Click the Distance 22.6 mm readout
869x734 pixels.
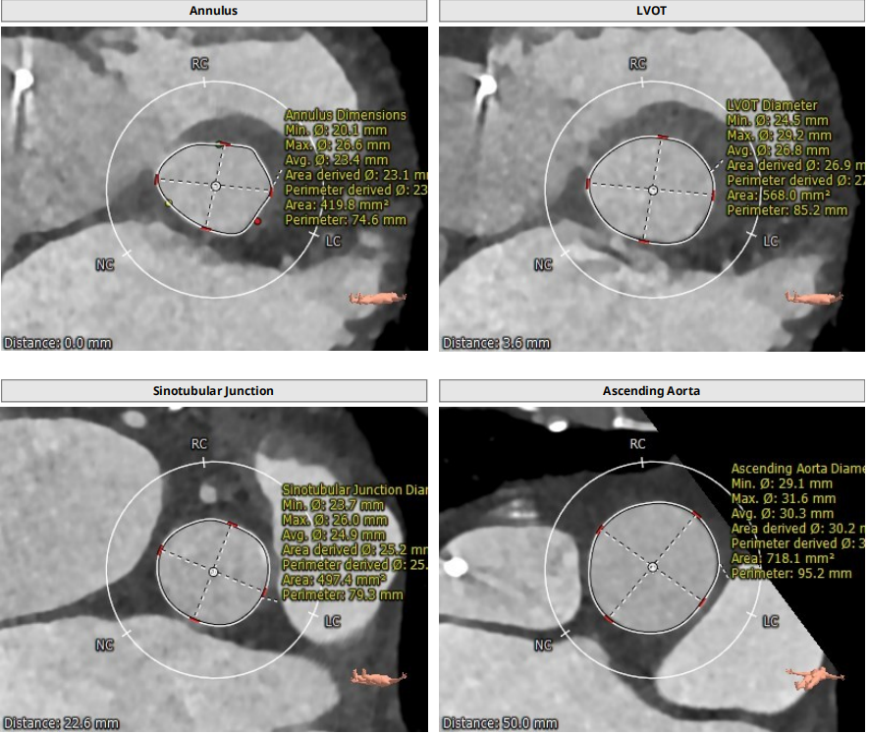(x=60, y=723)
